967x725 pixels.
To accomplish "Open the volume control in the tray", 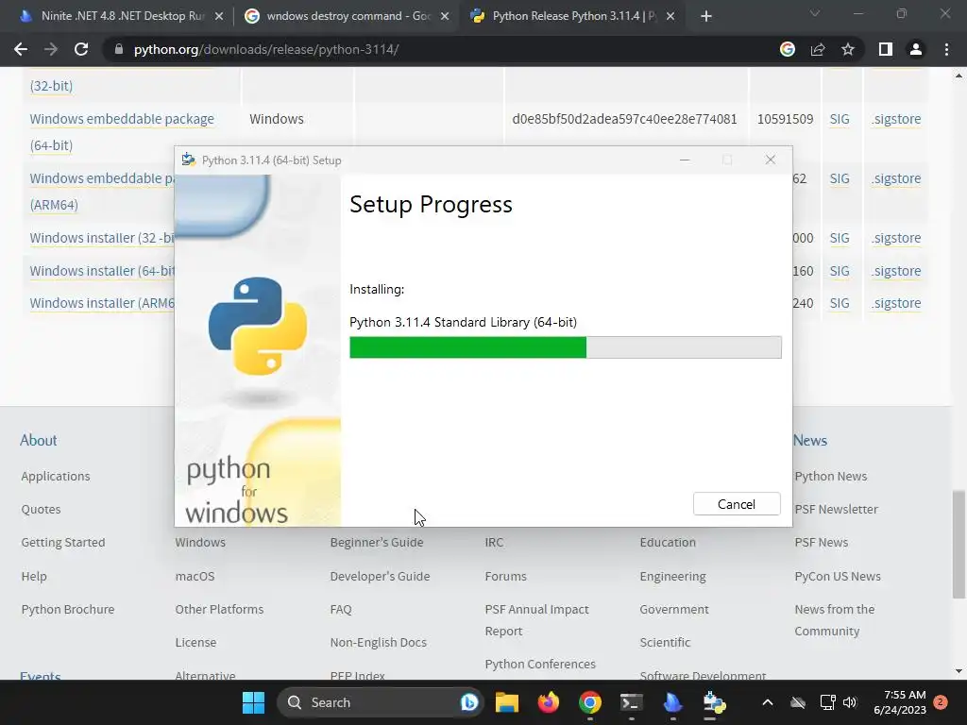I will pos(850,702).
